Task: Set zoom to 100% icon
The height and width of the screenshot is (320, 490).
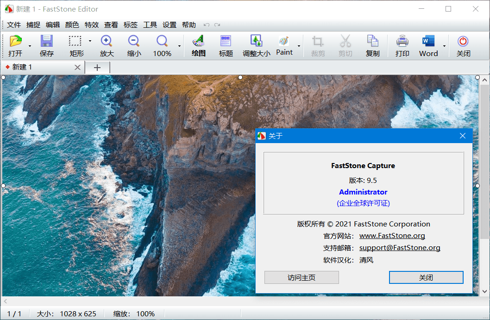Action: (162, 46)
